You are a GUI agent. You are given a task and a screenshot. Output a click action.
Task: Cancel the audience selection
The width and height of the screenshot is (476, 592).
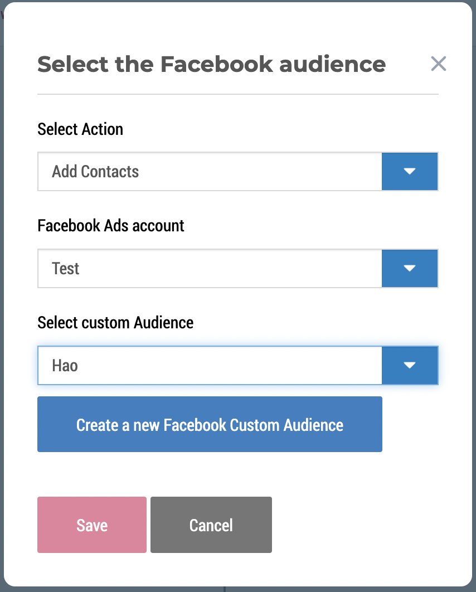click(211, 525)
